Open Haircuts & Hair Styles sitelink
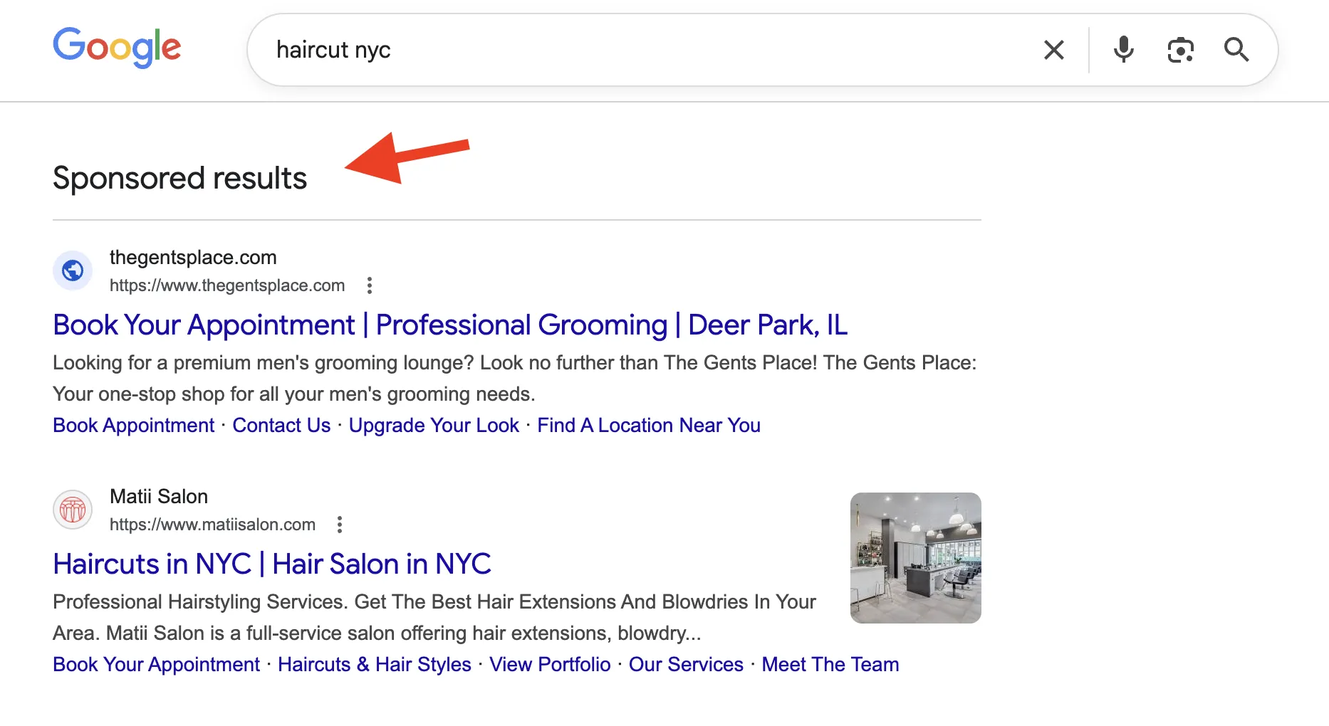 pyautogui.click(x=375, y=664)
